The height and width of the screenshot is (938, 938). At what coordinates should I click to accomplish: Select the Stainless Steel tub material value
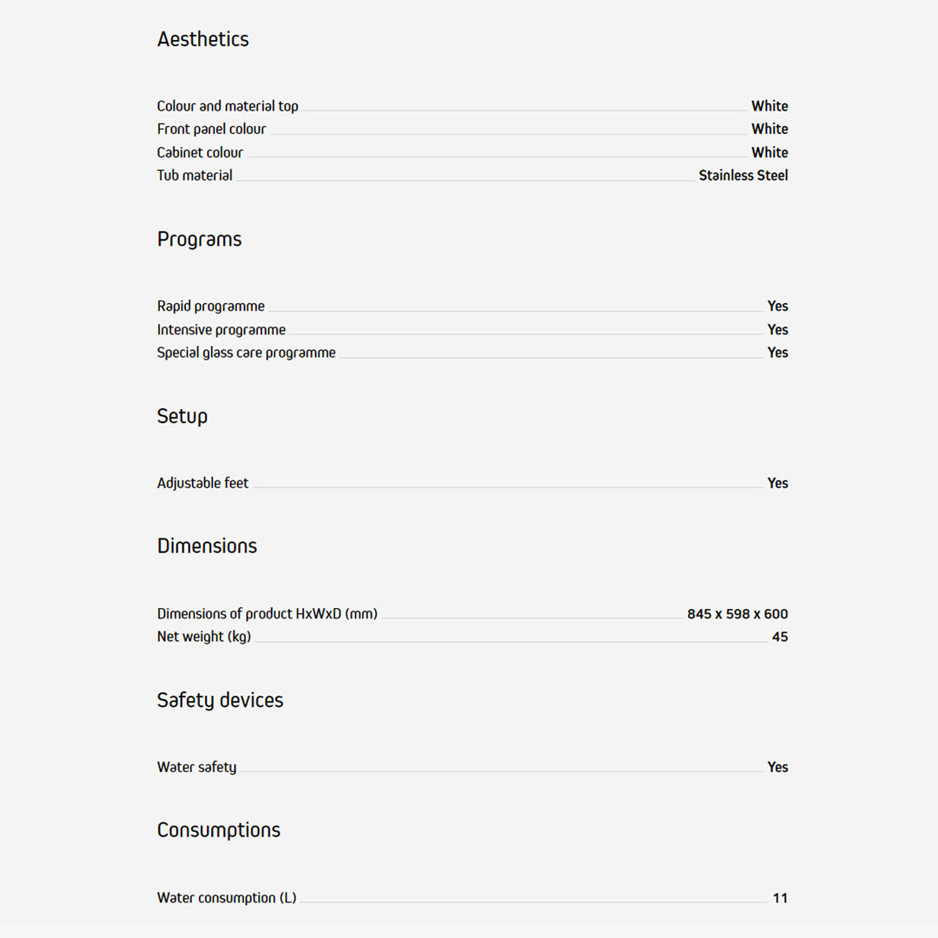tap(743, 175)
